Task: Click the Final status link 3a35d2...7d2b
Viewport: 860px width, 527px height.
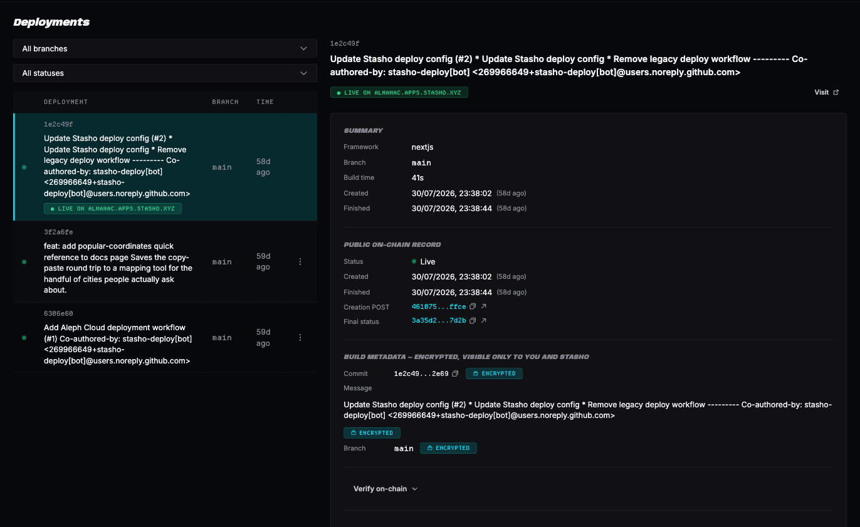Action: click(439, 321)
